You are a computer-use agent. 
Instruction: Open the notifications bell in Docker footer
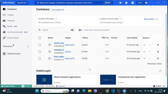pyautogui.click(x=164, y=86)
